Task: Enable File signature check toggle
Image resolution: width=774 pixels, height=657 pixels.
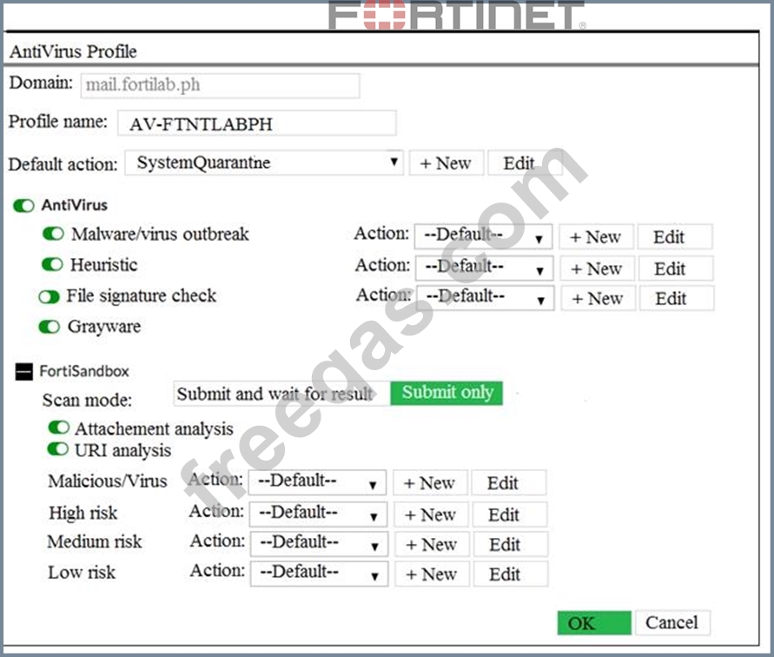Action: tap(50, 296)
